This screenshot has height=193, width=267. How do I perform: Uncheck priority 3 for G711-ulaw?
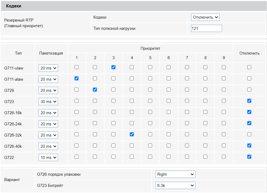[113, 67]
